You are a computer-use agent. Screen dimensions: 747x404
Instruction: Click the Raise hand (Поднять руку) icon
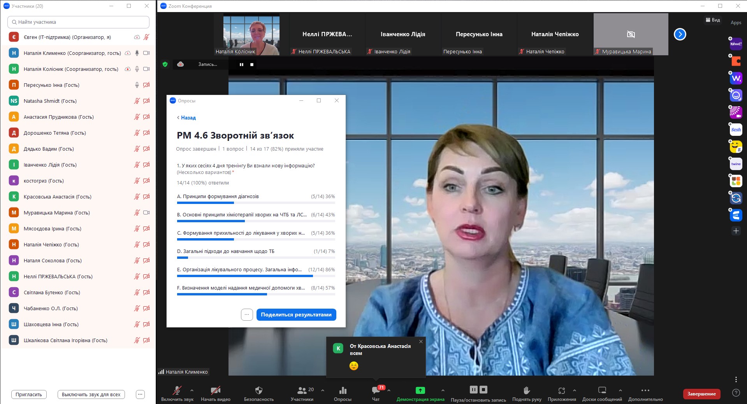(x=526, y=390)
